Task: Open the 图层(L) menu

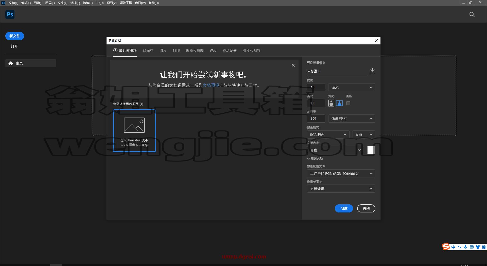Action: pyautogui.click(x=50, y=3)
